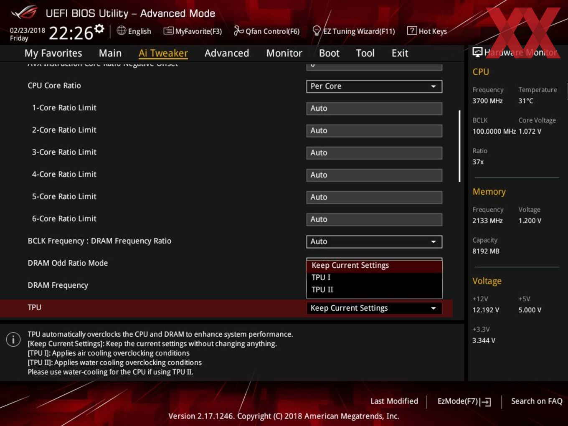Screen dimensions: 568x426
Task: Select the TPU II option
Action: pos(374,290)
